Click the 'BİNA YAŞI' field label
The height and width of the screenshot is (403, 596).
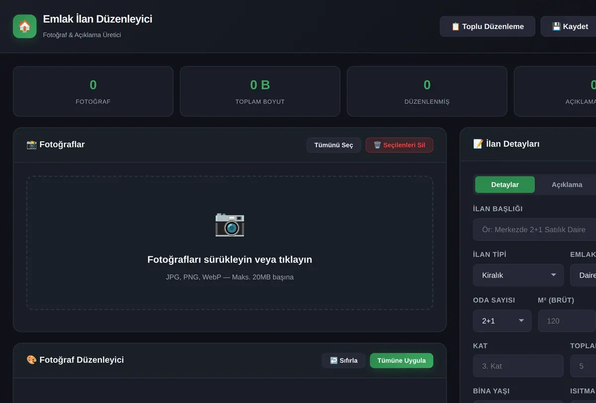coord(491,391)
